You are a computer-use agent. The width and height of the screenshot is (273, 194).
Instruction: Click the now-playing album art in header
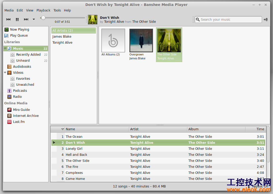[93, 20]
